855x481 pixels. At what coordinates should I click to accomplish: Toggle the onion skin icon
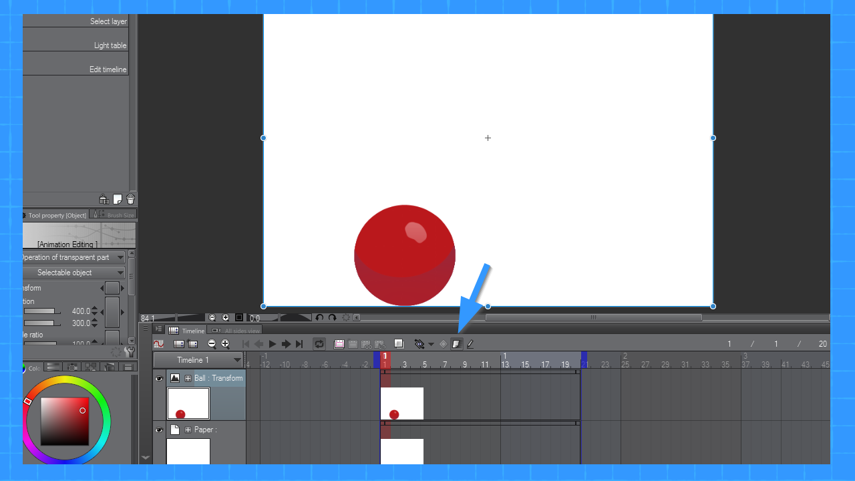click(399, 344)
